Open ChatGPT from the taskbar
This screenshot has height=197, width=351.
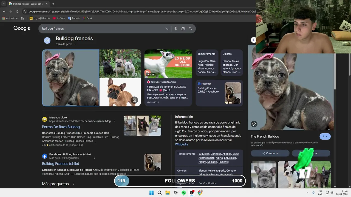[x=175, y=193]
